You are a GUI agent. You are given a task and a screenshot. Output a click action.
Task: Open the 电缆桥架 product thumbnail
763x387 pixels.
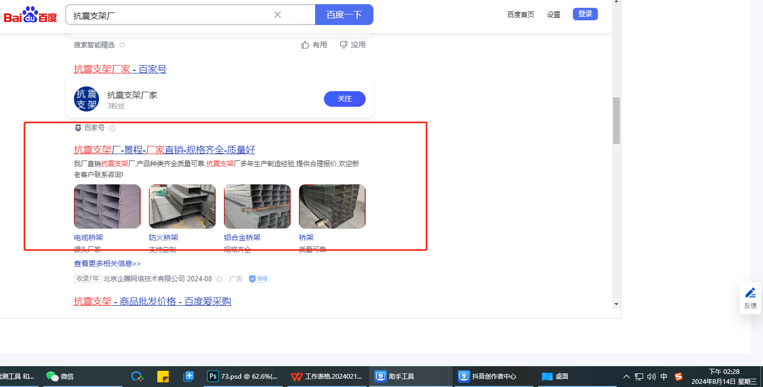coord(107,206)
